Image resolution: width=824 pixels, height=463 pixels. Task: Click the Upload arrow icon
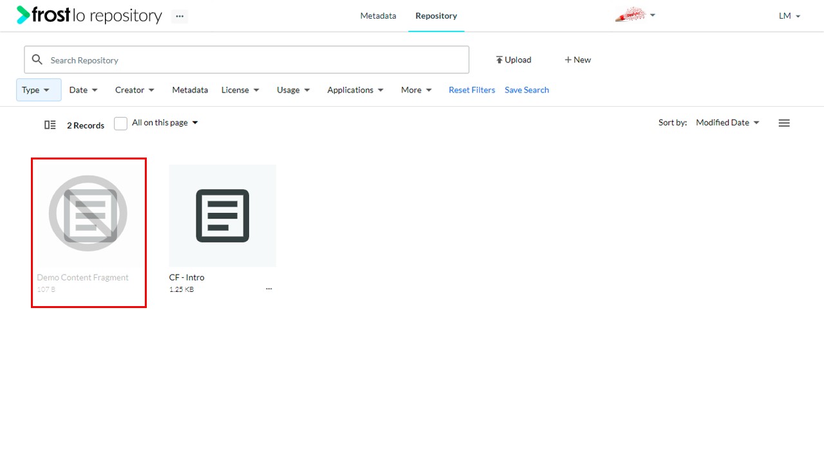(x=499, y=60)
